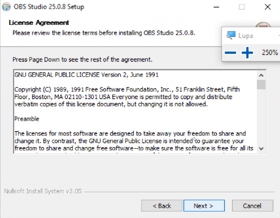Zoom out with the magnifier minus button

click(x=230, y=53)
